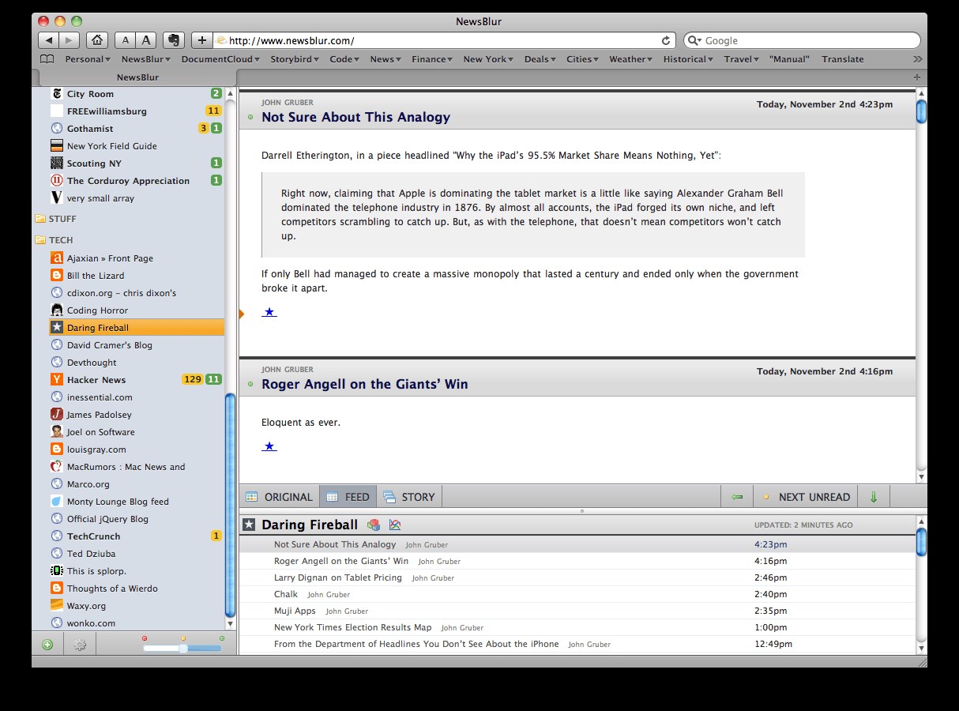Show all bookmarks with the open book icon

[47, 59]
